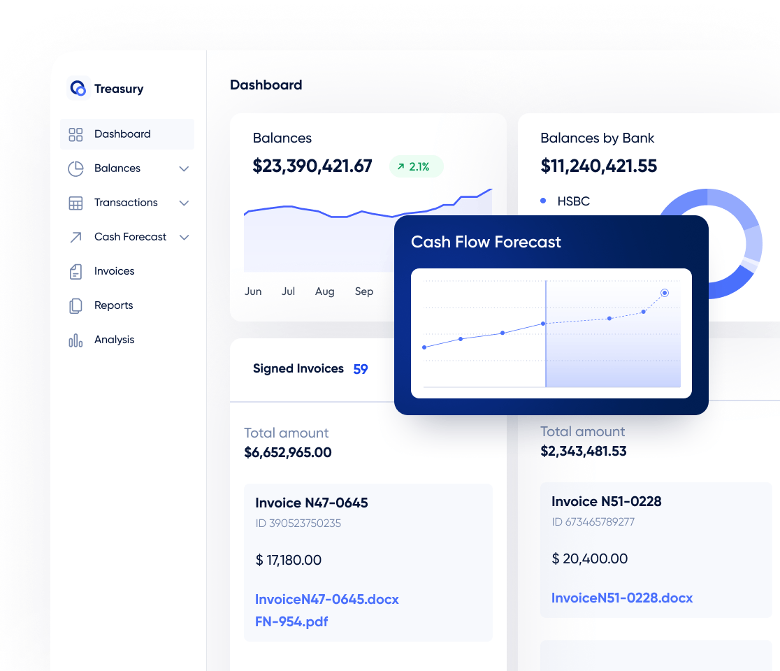This screenshot has width=780, height=671.
Task: Click the Treasury logo icon
Action: tap(78, 88)
